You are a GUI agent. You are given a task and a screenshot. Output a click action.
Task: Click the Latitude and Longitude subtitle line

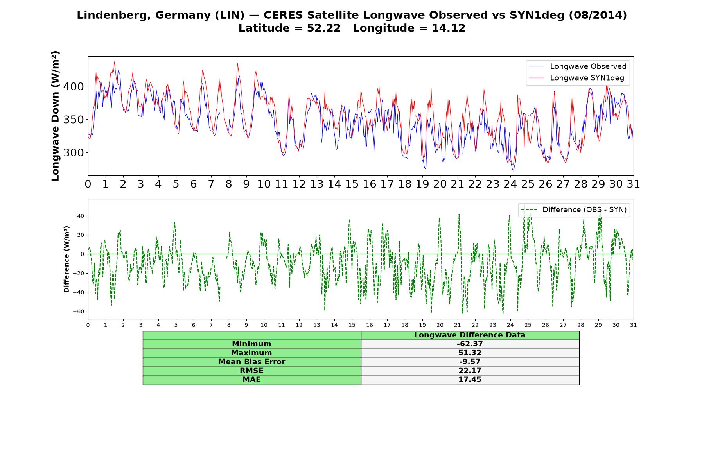(x=352, y=29)
